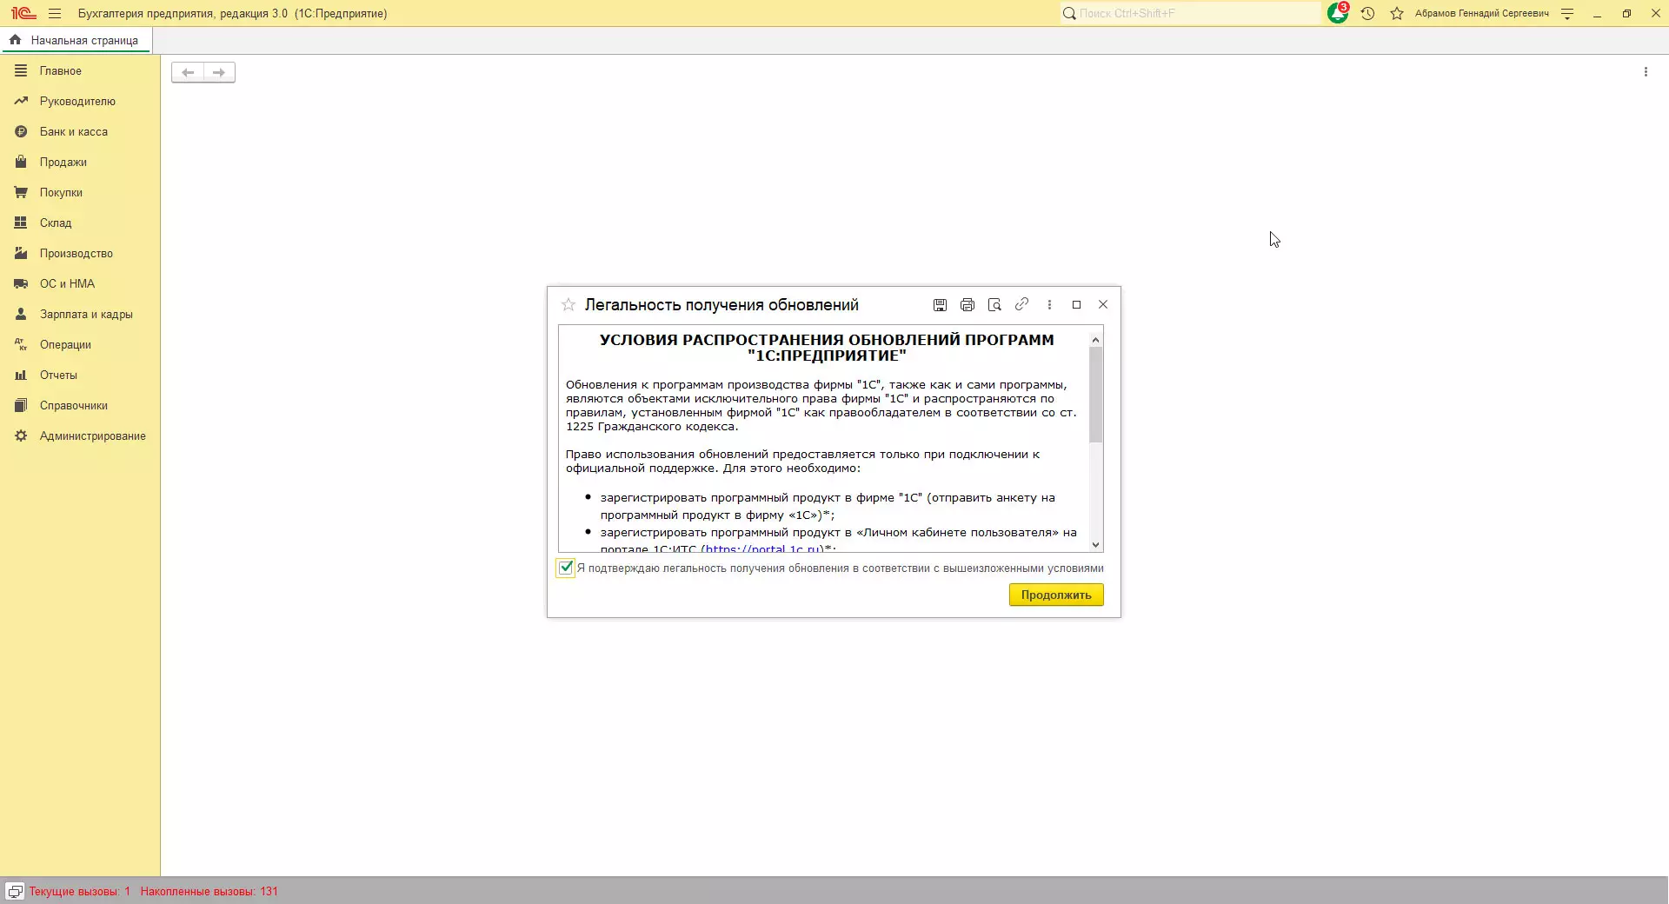This screenshot has height=904, width=1669.
Task: Click the dialog title Легальность получения обновлений
Action: (x=721, y=305)
